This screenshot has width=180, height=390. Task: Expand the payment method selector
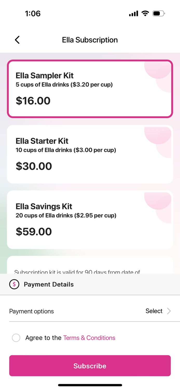click(x=158, y=311)
